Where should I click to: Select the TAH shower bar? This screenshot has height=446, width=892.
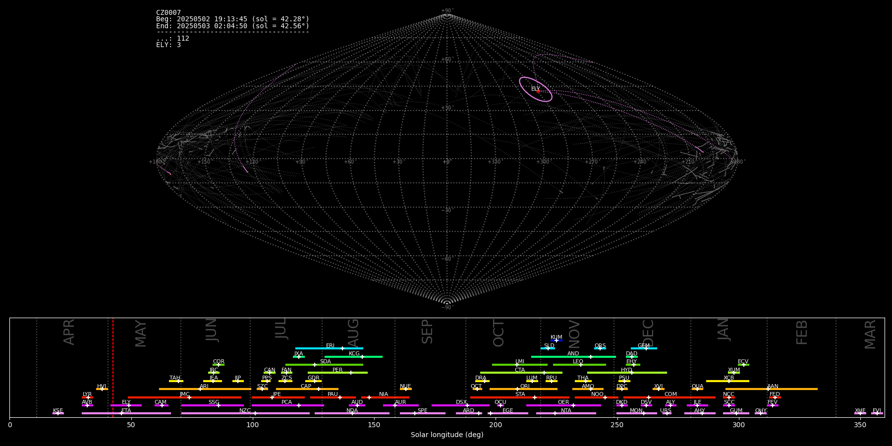click(x=176, y=381)
